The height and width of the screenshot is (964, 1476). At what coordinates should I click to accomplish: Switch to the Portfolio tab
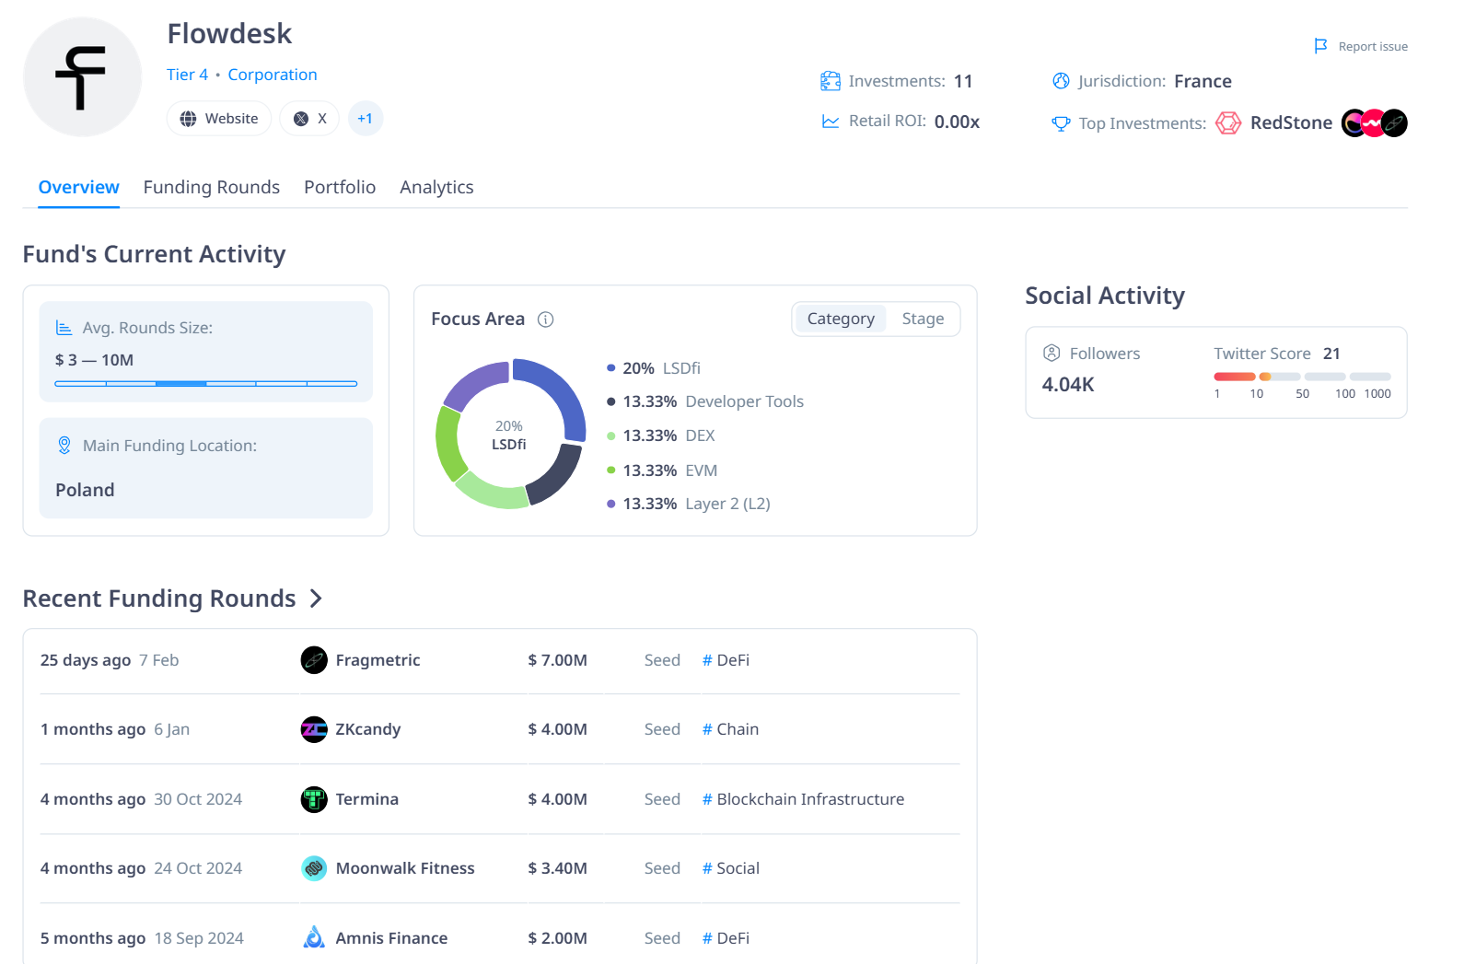click(x=340, y=187)
